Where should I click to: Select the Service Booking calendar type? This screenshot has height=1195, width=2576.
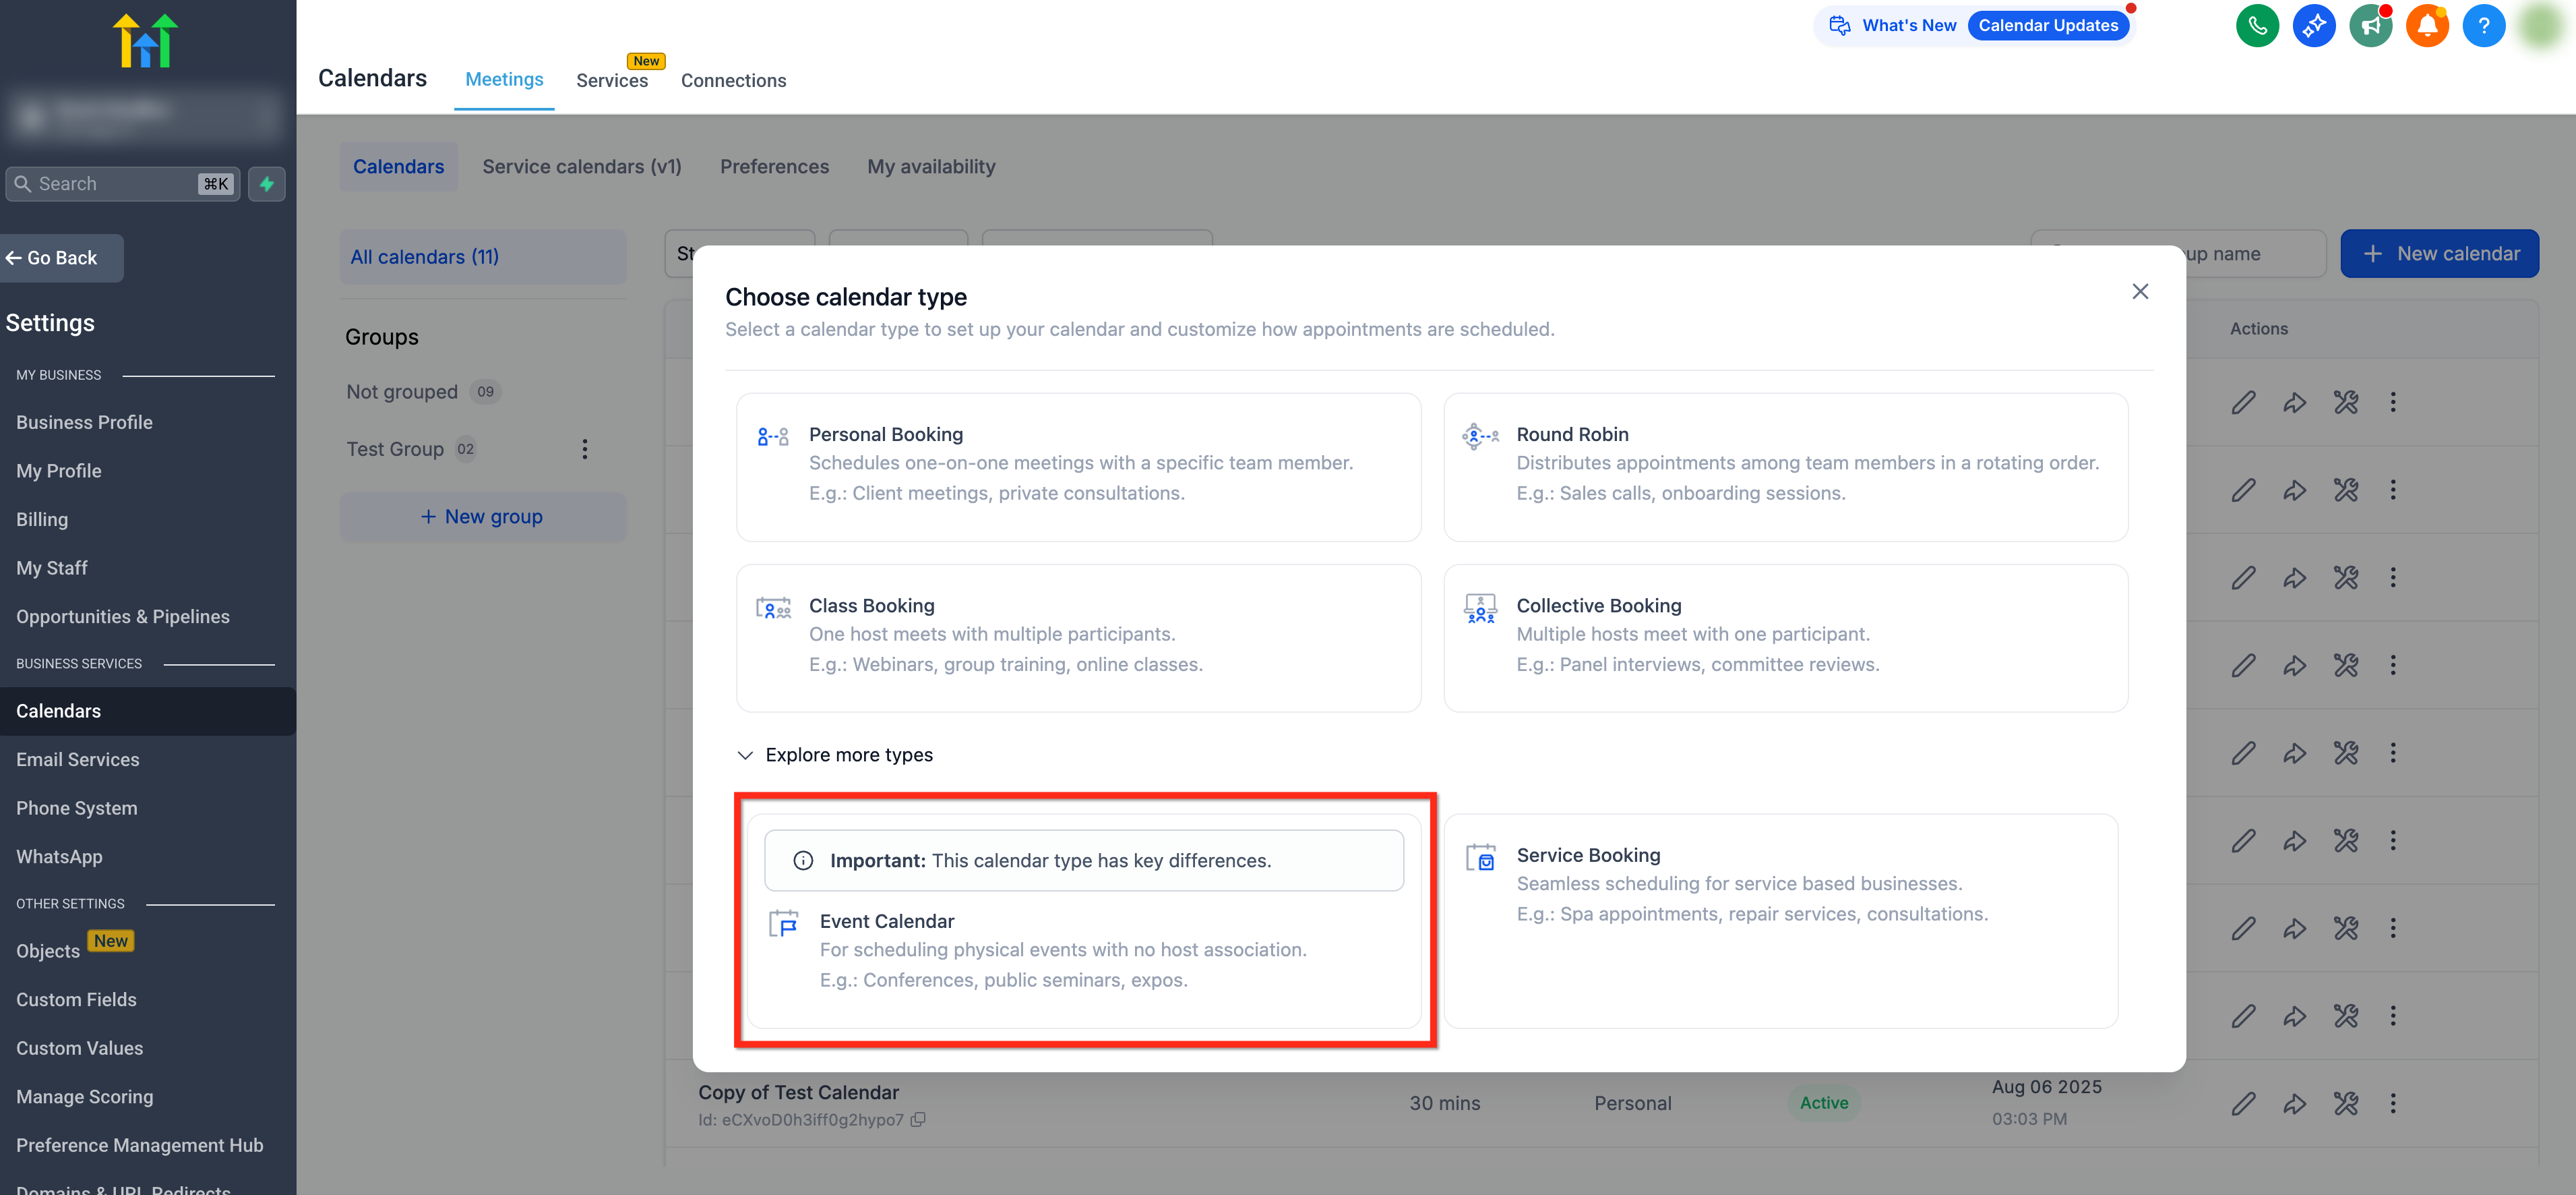pos(1780,920)
